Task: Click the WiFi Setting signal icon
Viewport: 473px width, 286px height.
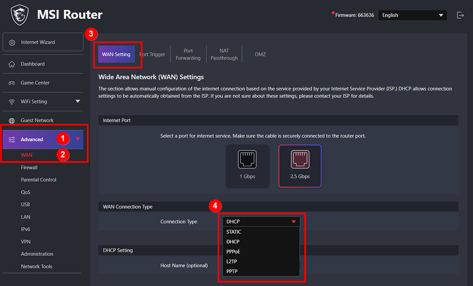Action: (x=12, y=102)
